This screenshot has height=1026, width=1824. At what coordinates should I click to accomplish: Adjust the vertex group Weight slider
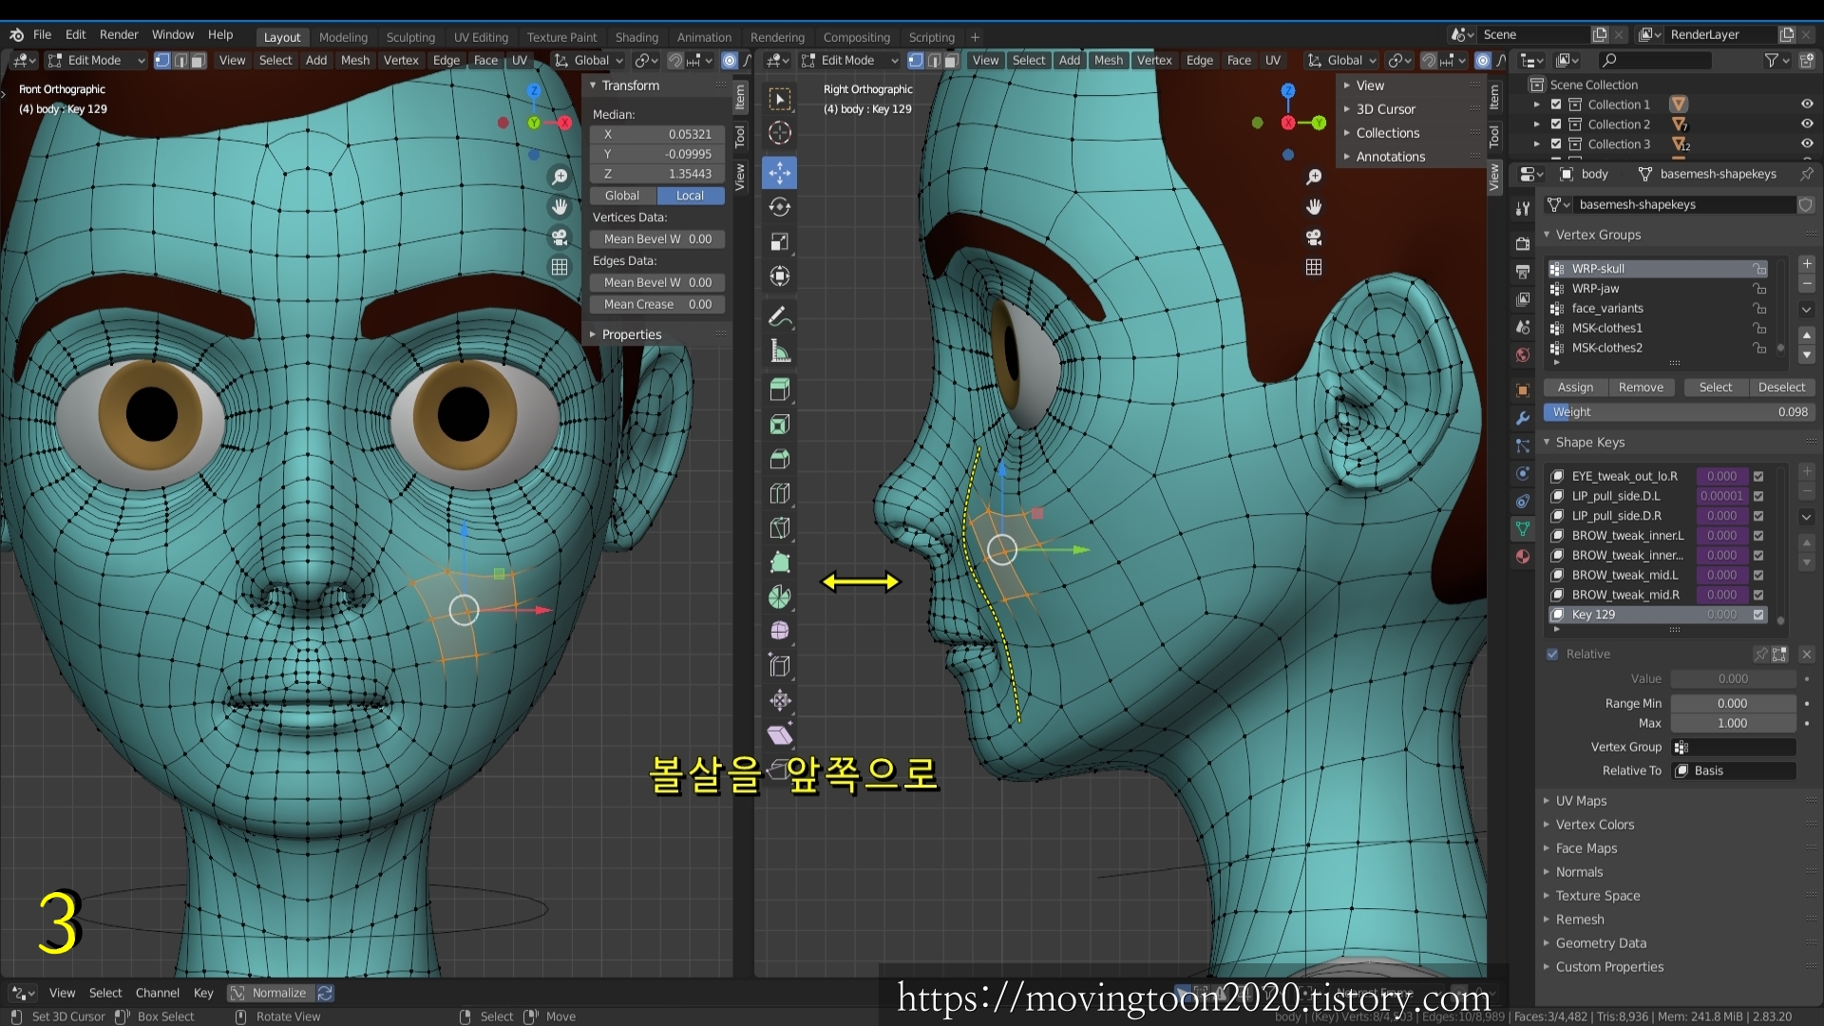pos(1679,412)
